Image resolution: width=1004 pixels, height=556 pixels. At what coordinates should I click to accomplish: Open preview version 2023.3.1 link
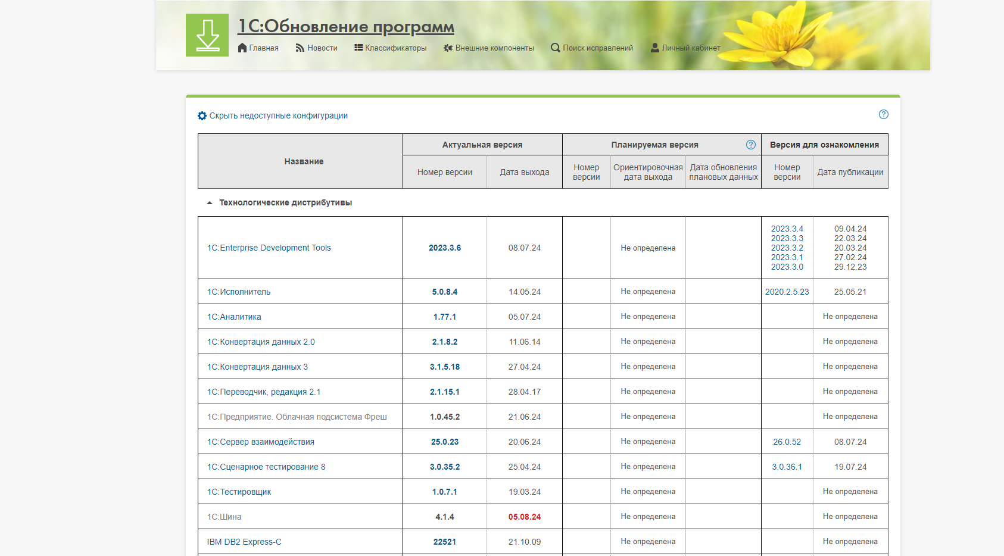pos(787,257)
